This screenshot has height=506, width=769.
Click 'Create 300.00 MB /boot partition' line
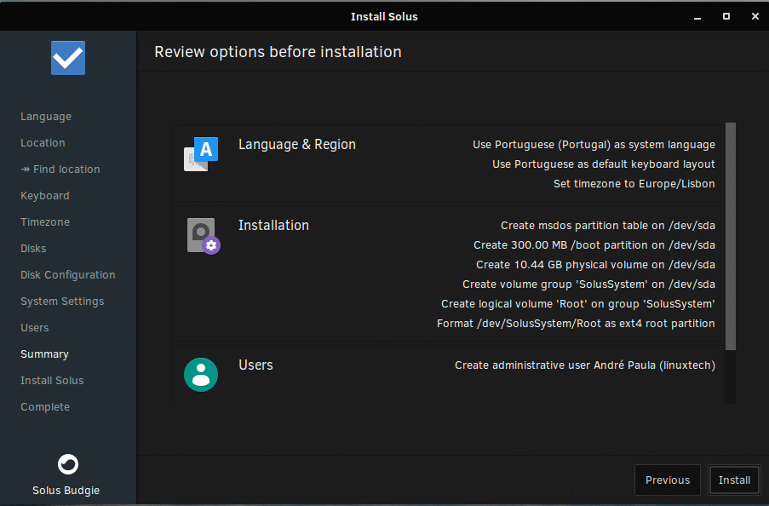pos(594,245)
